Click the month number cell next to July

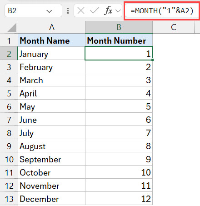pos(119,132)
